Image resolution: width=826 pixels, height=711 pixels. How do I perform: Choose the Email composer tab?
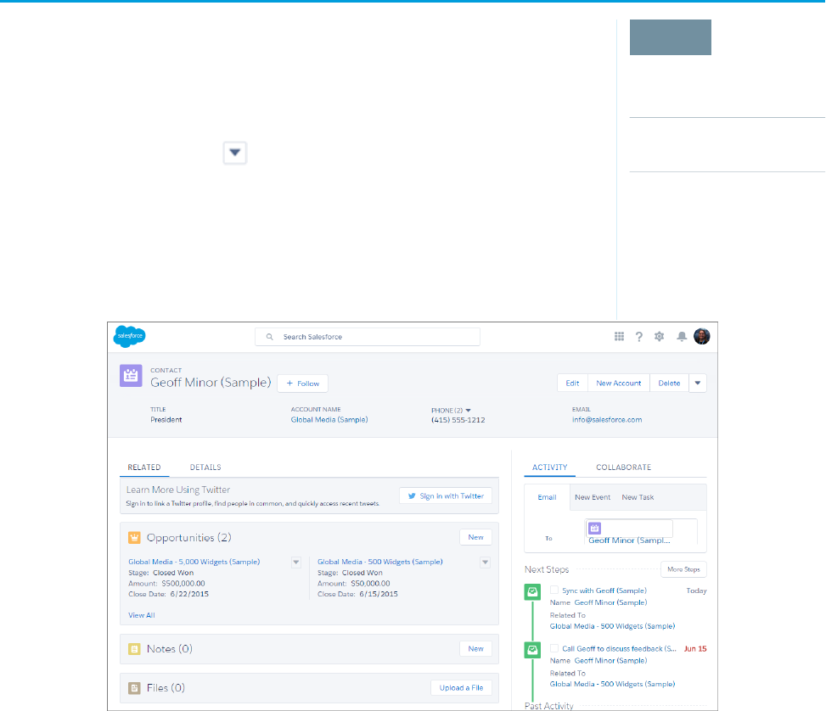click(x=547, y=497)
